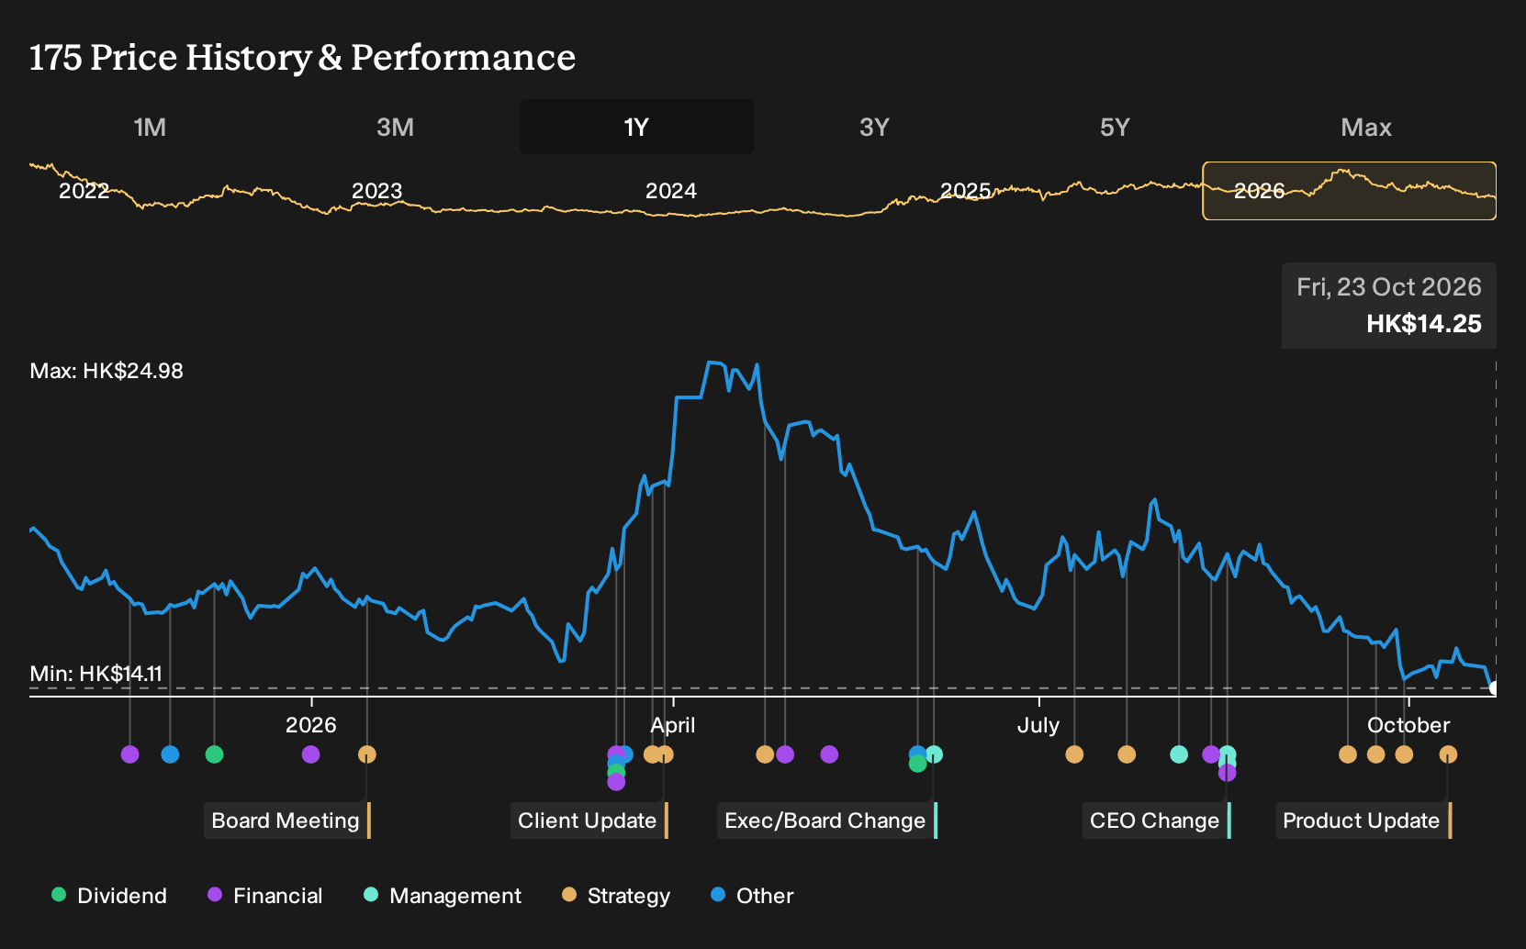
Task: Select the 1Y time range tab
Action: click(637, 127)
